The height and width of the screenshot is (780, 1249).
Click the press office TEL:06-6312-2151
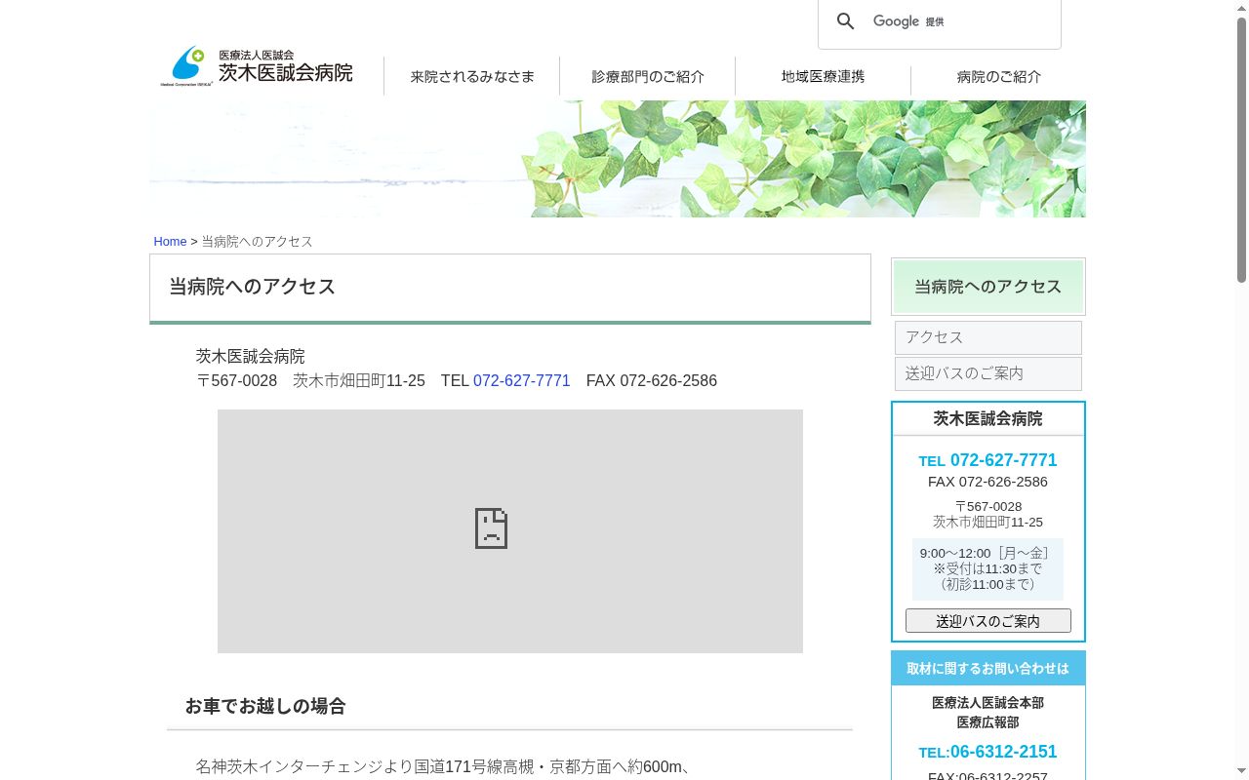coord(987,752)
